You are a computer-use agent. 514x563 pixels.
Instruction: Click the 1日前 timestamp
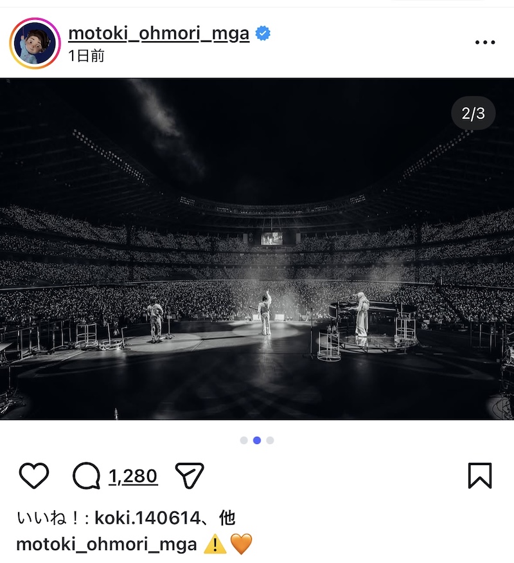click(x=86, y=56)
